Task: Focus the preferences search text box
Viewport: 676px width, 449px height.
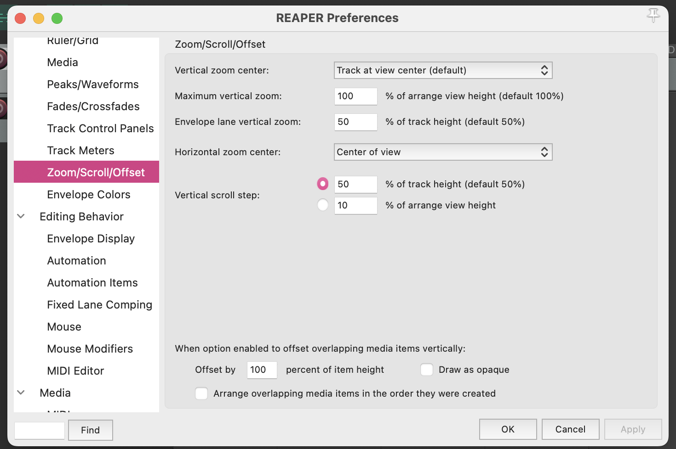Action: point(40,430)
